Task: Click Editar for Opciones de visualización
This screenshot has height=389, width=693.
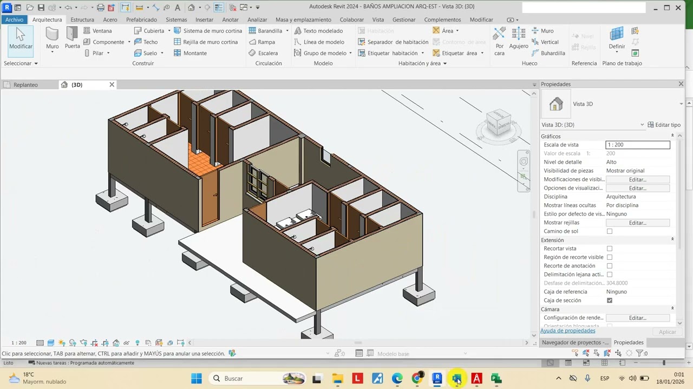Action: [637, 188]
